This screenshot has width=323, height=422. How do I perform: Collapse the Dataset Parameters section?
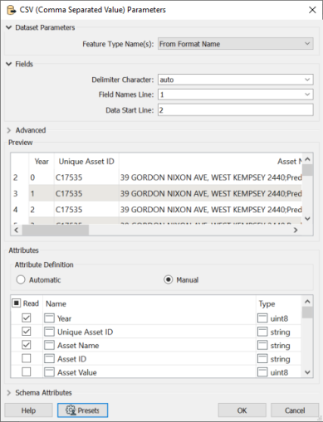click(9, 27)
